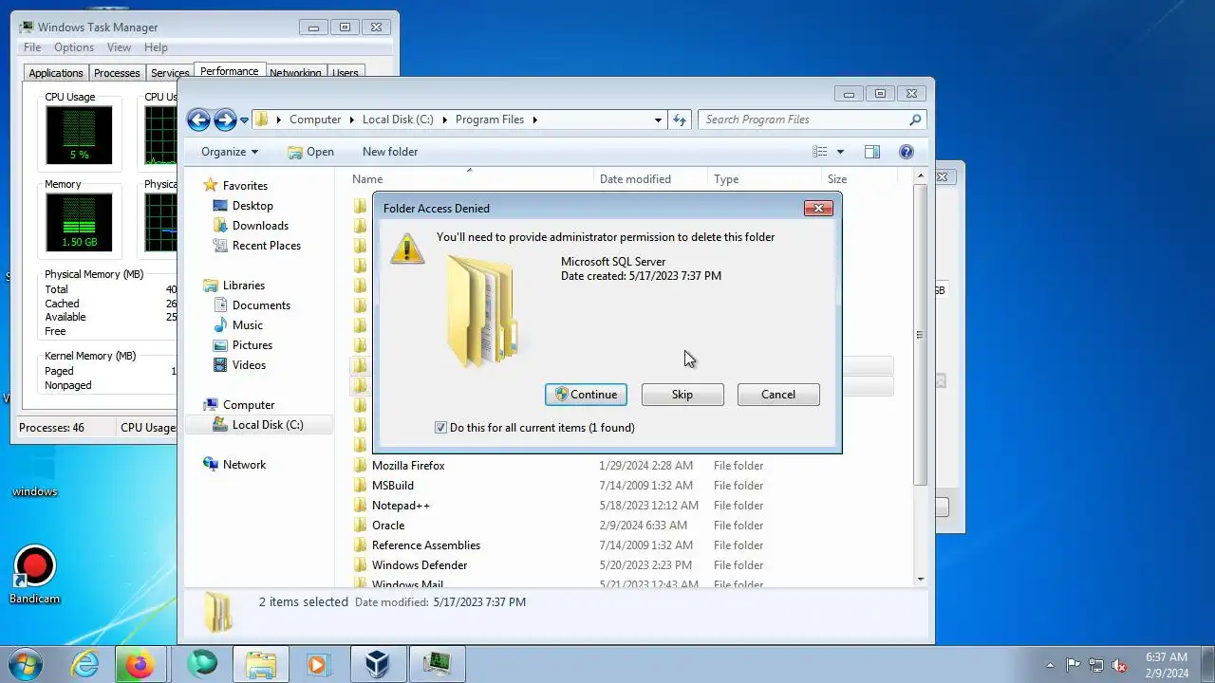This screenshot has width=1215, height=683.
Task: Select the Oracle folder
Action: point(388,526)
